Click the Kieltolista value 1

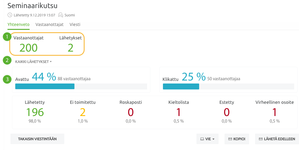(x=179, y=112)
